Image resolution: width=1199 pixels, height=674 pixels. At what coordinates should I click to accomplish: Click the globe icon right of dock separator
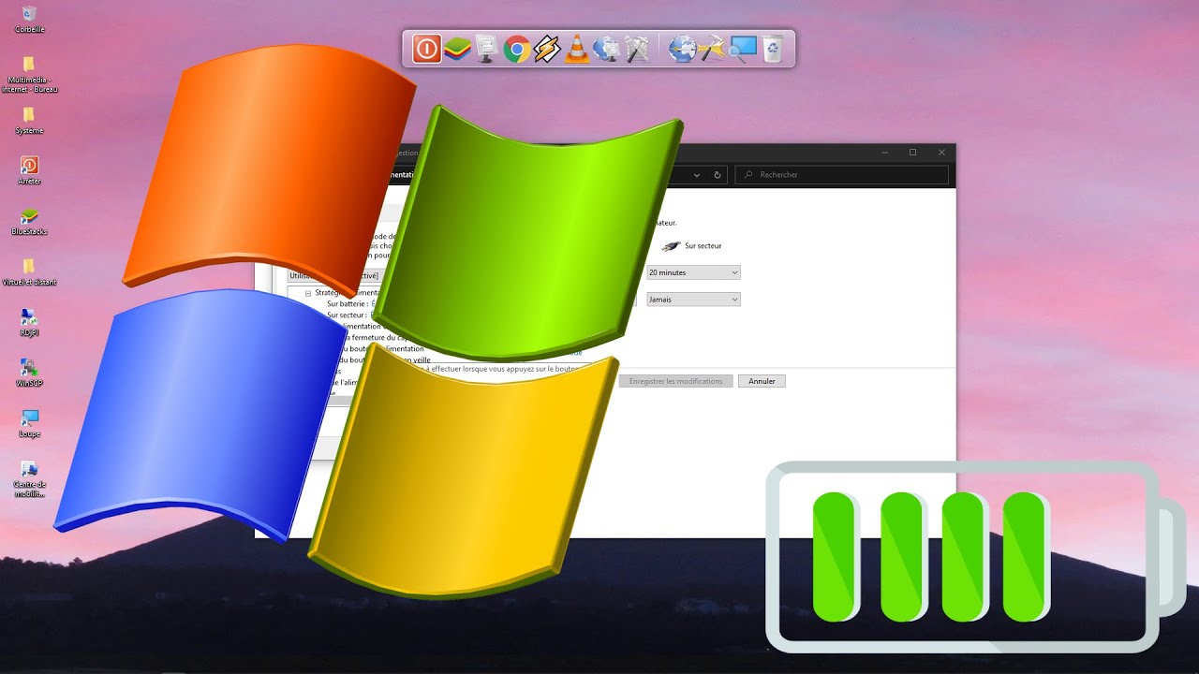[x=682, y=49]
